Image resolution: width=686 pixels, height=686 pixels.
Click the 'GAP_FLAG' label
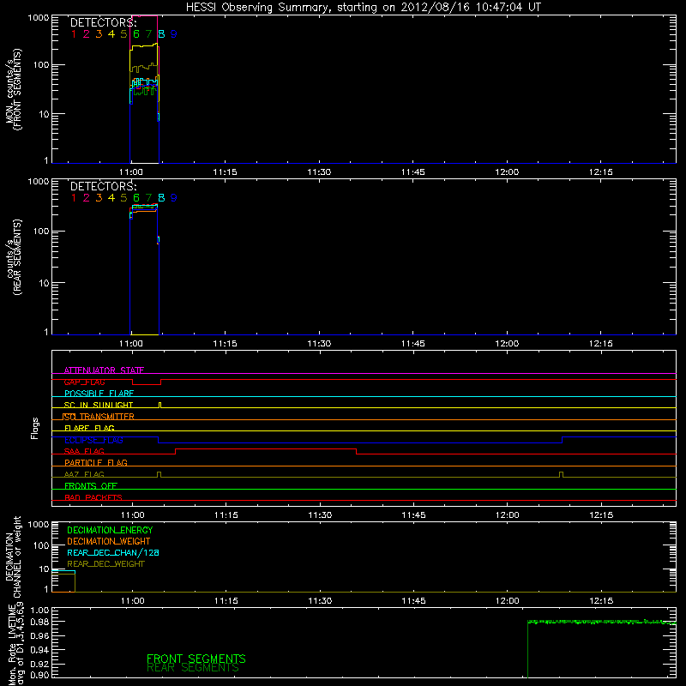[84, 382]
